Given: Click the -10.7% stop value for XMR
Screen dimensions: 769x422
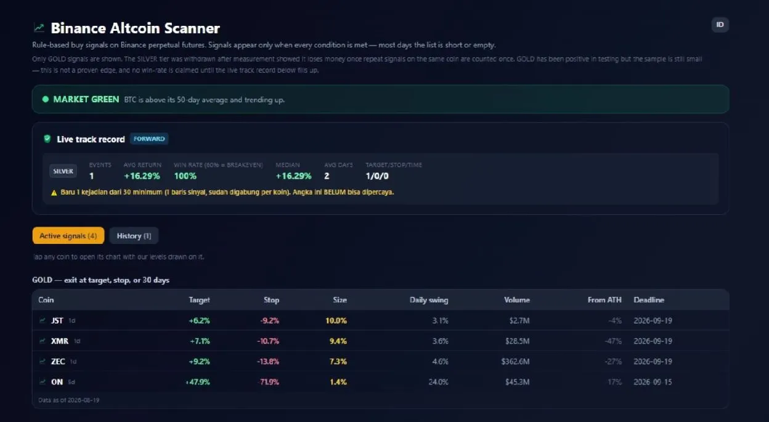Looking at the screenshot, I should (268, 341).
